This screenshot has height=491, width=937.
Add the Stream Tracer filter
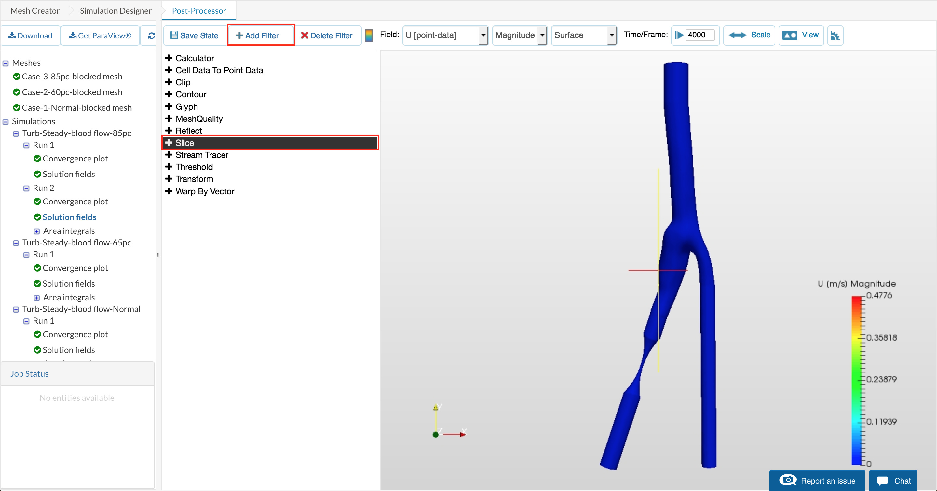coord(201,155)
